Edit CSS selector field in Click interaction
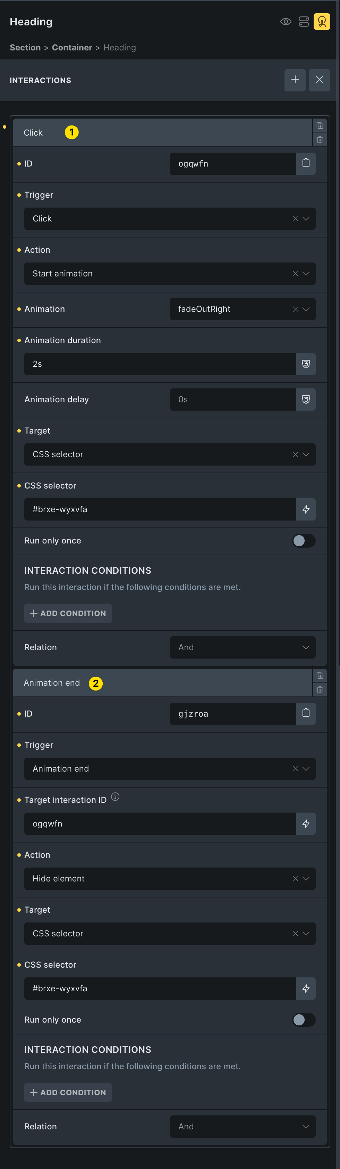This screenshot has height=1169, width=340. [160, 509]
